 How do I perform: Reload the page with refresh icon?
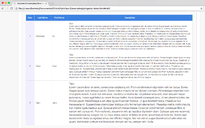pyautogui.click(x=12, y=9)
